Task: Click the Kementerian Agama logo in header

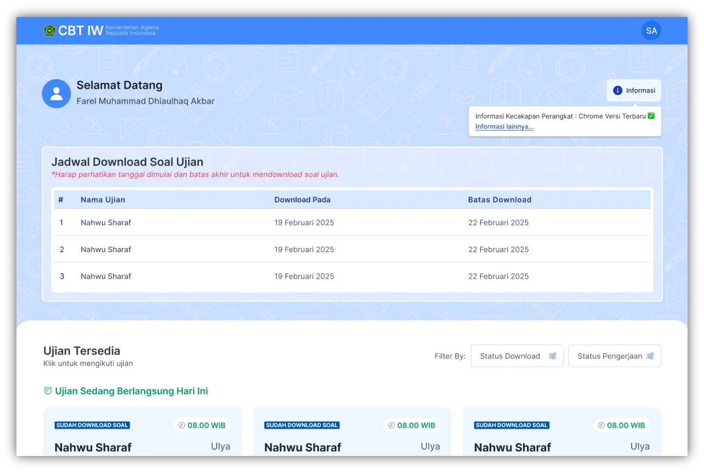Action: click(49, 31)
